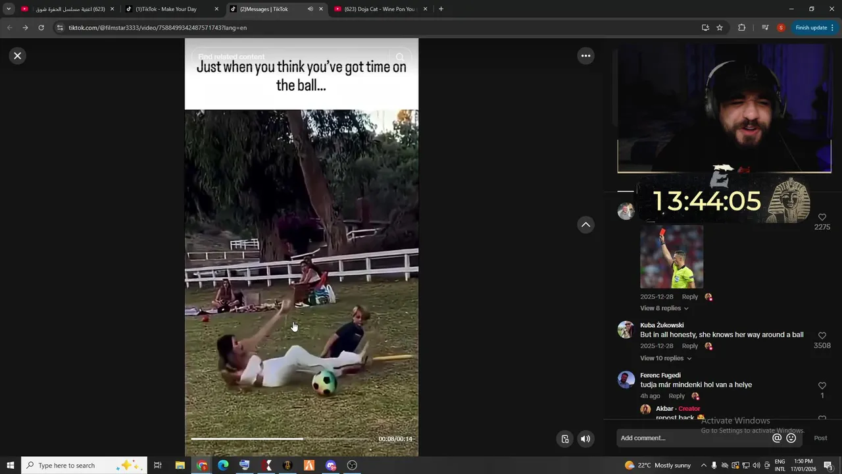The height and width of the screenshot is (474, 842).
Task: Like Ferenc Fugedi's comment
Action: point(822,386)
